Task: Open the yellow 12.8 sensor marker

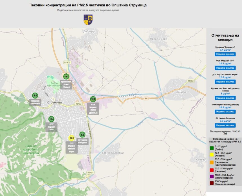Action: (71, 138)
